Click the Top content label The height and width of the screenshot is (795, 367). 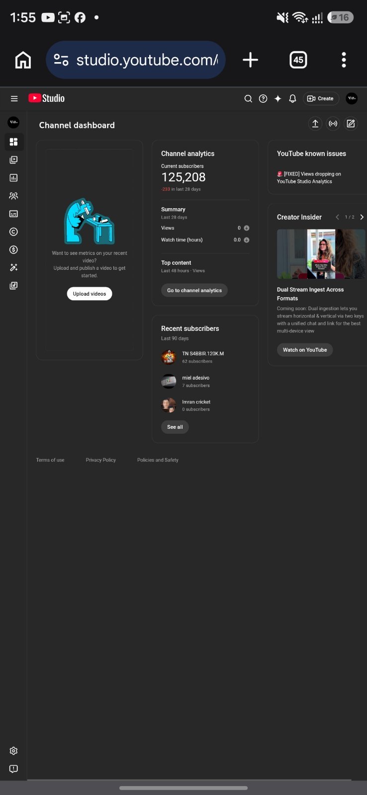coord(176,263)
